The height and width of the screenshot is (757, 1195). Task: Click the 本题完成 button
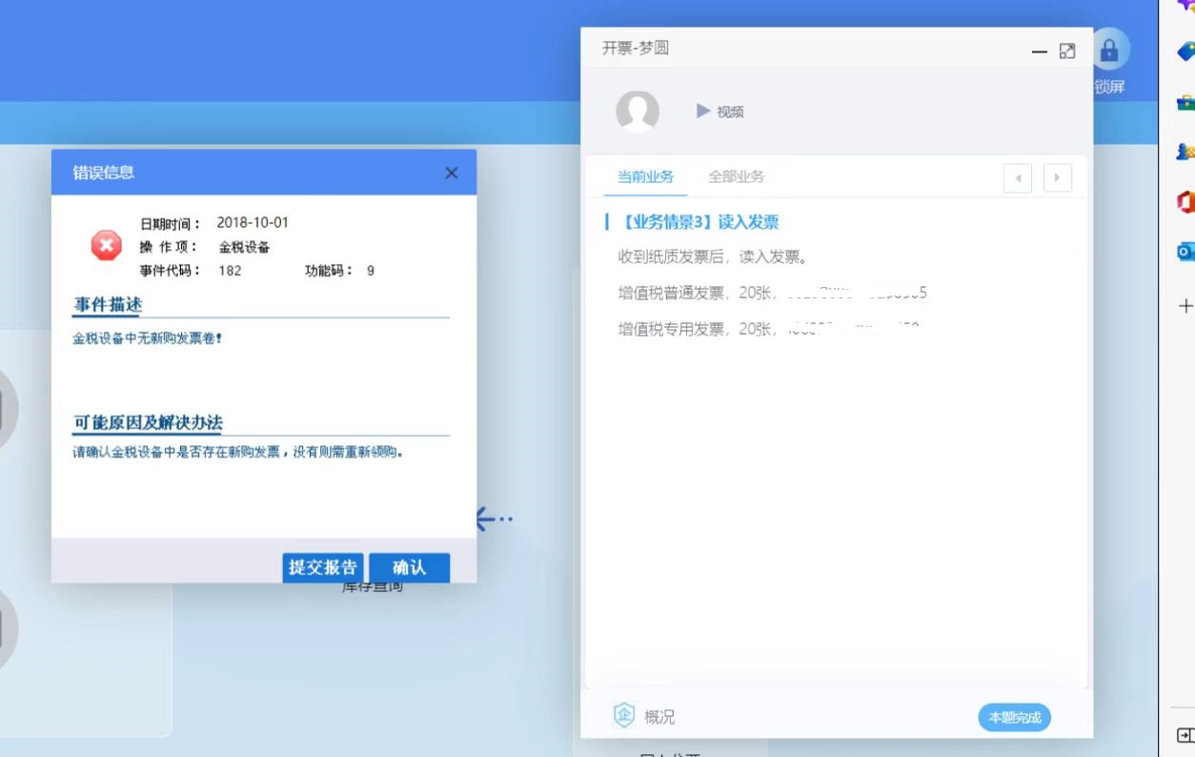coord(1014,718)
